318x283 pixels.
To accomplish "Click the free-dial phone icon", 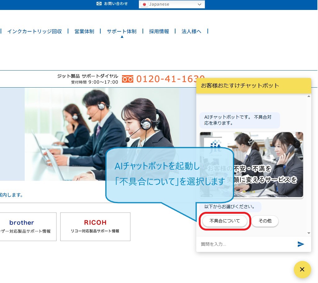I will (128, 79).
